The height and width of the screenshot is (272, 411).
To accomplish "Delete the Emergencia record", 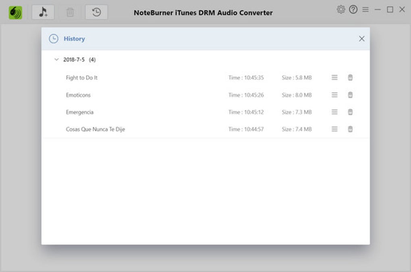I will (x=350, y=112).
